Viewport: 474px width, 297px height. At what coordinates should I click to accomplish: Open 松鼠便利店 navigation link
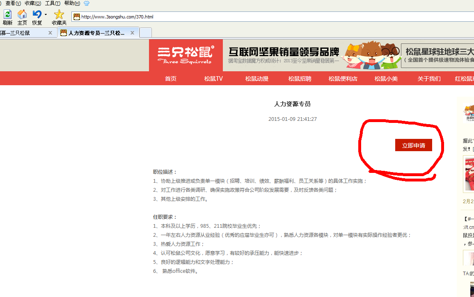coord(343,79)
